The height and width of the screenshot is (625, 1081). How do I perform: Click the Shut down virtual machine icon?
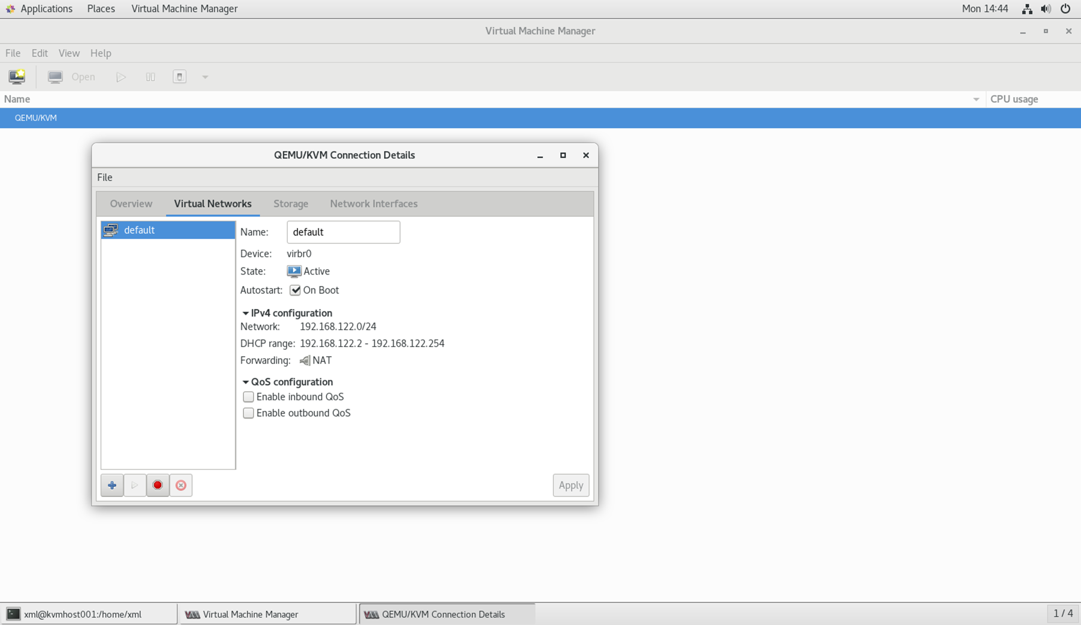[179, 77]
